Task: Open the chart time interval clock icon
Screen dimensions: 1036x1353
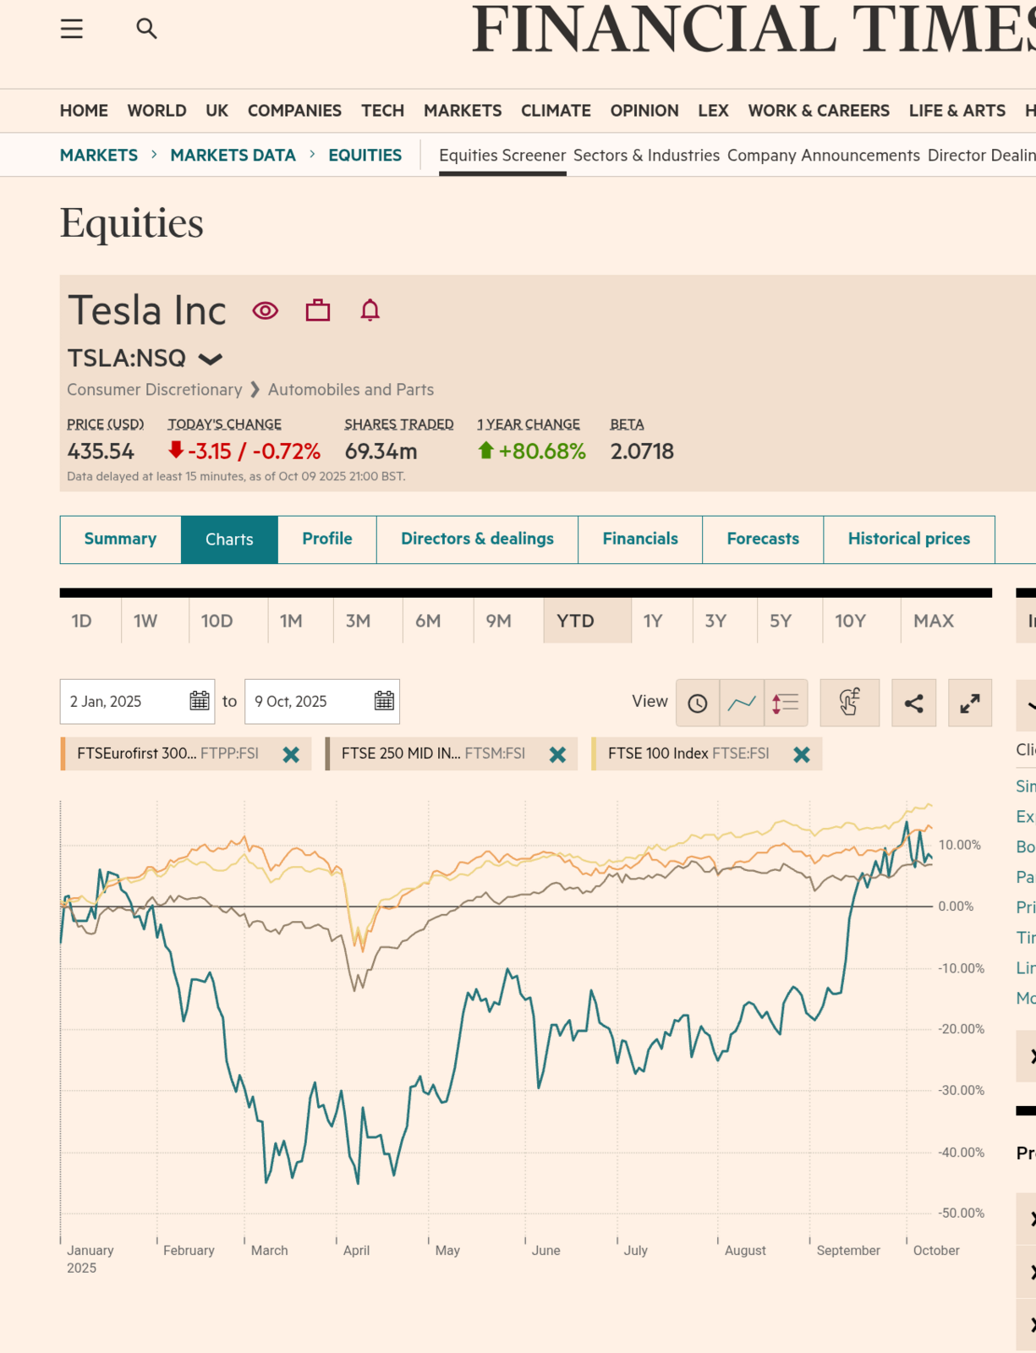Action: coord(698,703)
